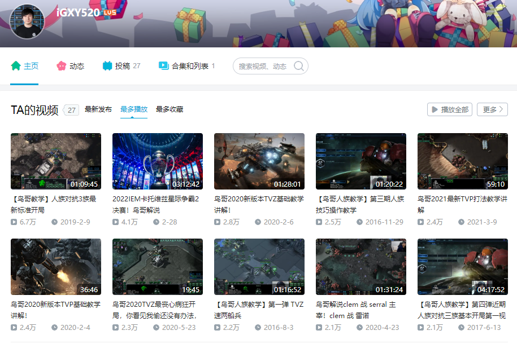Open the 04:17:52 video thumbnail
517x348 pixels.
click(x=463, y=267)
